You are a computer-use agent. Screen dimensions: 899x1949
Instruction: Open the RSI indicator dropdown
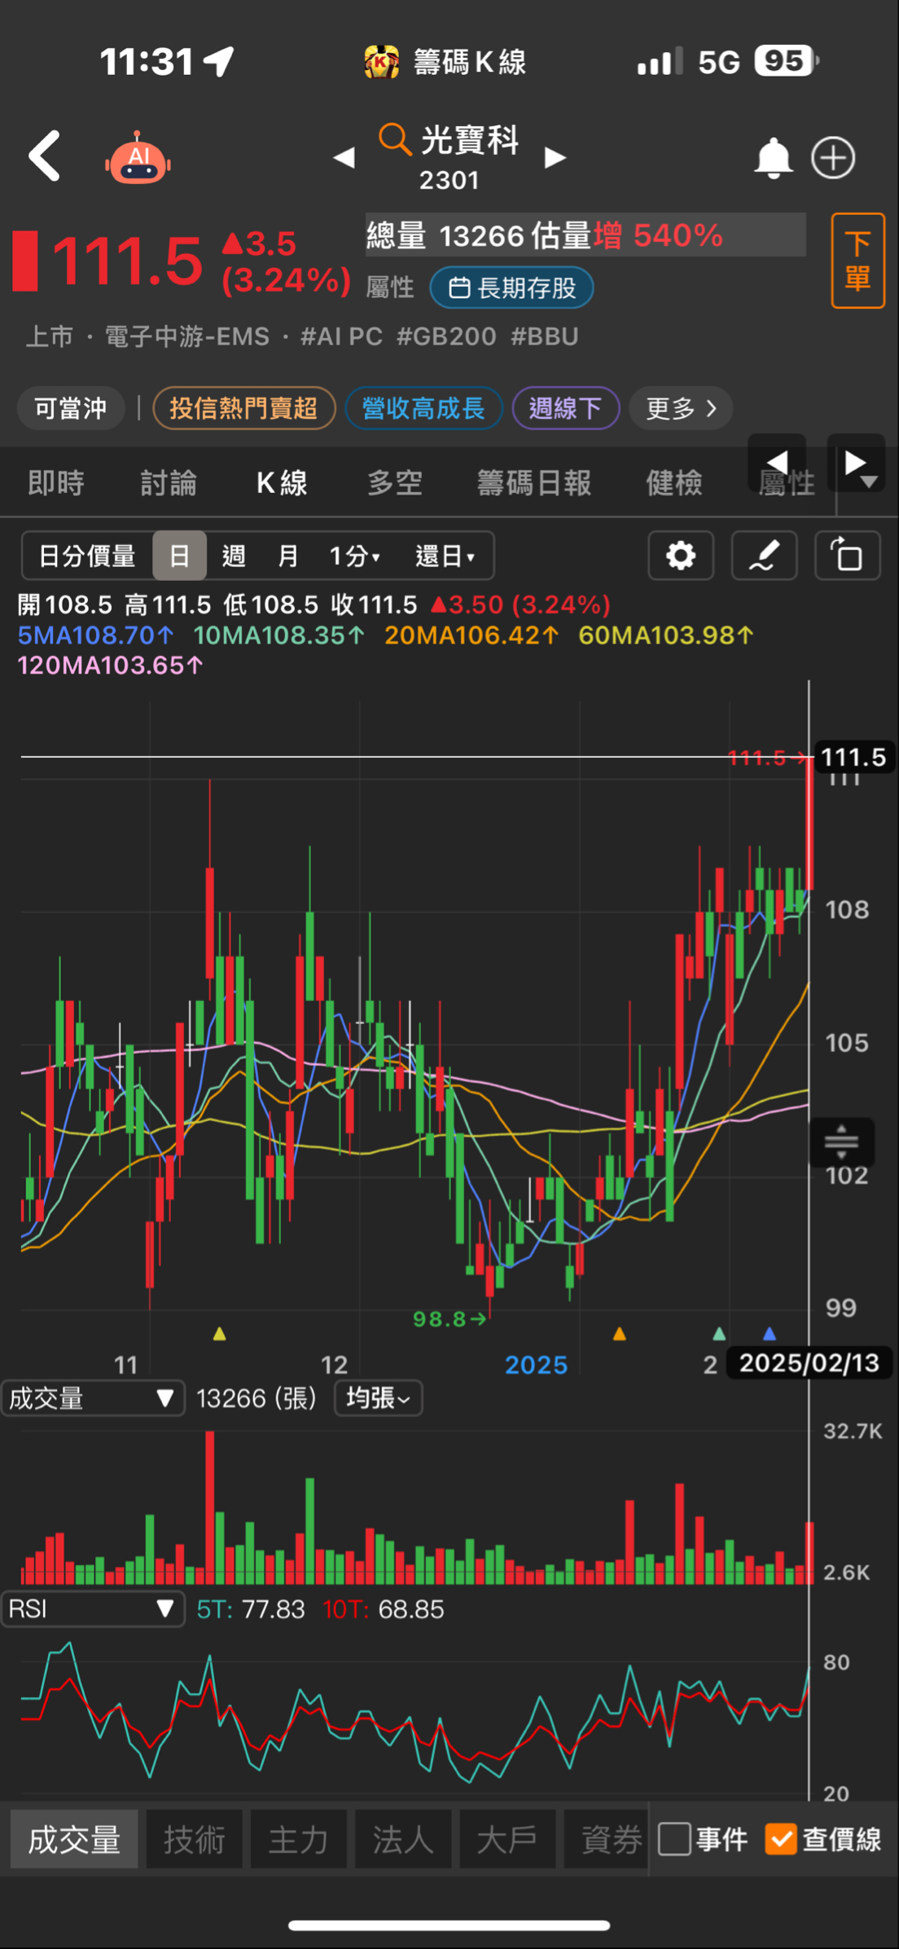(x=93, y=1608)
